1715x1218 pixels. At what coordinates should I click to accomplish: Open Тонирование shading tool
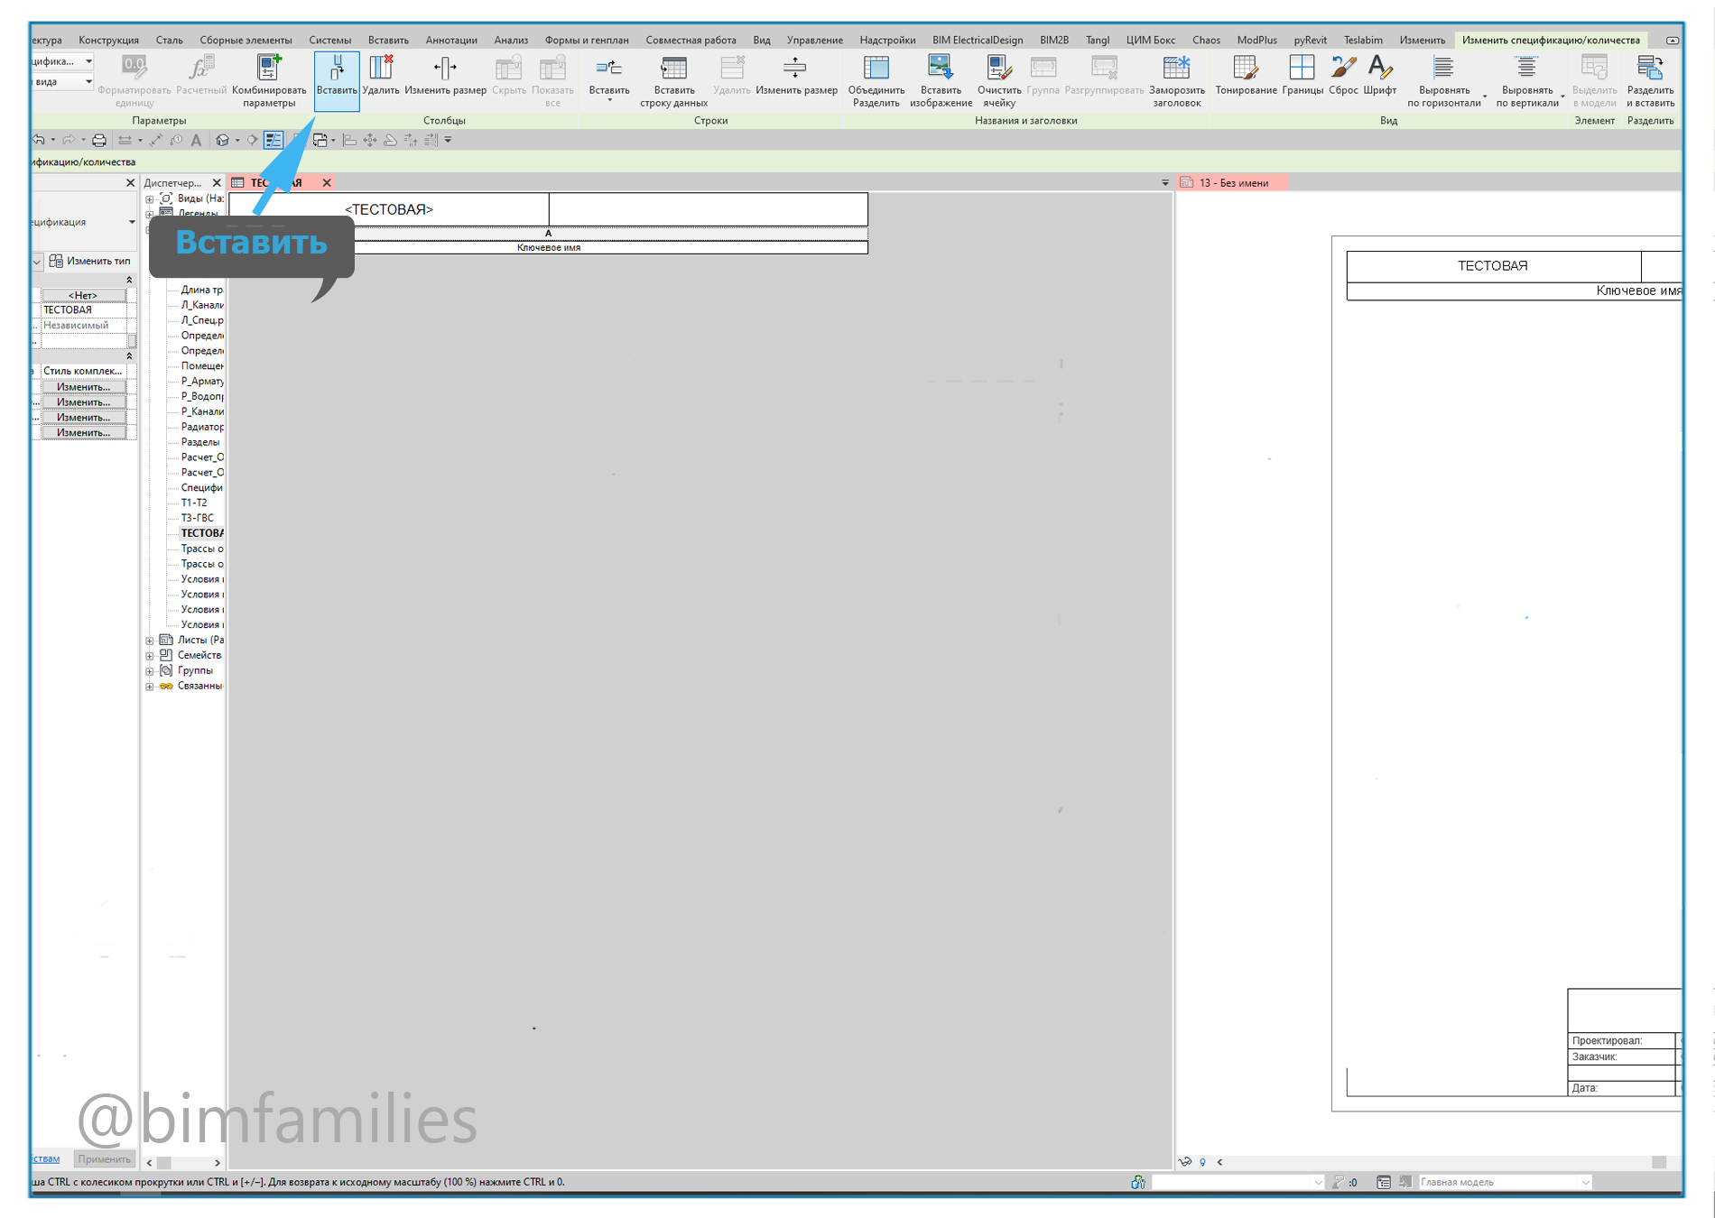(x=1246, y=75)
